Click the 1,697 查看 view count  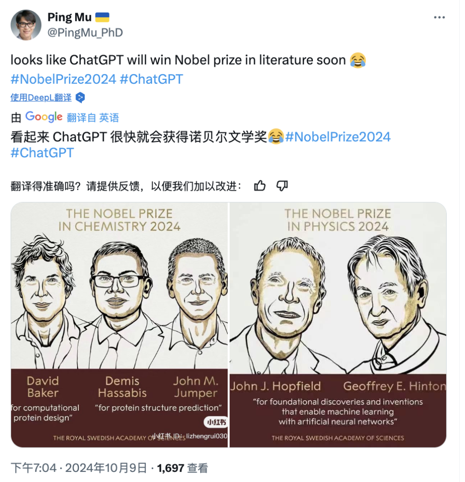click(x=183, y=468)
